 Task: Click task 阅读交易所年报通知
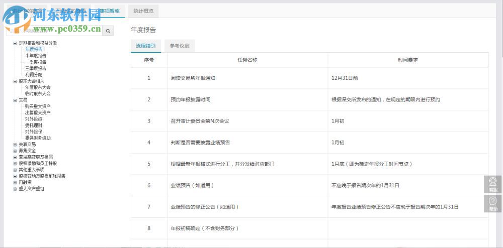[193, 78]
